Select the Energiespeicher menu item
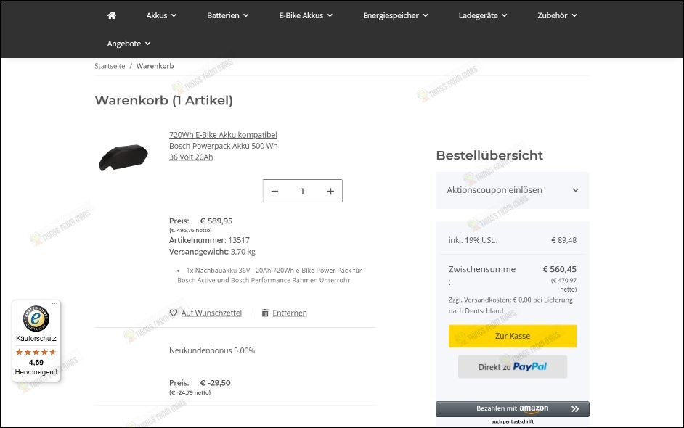The width and height of the screenshot is (684, 428). (395, 15)
